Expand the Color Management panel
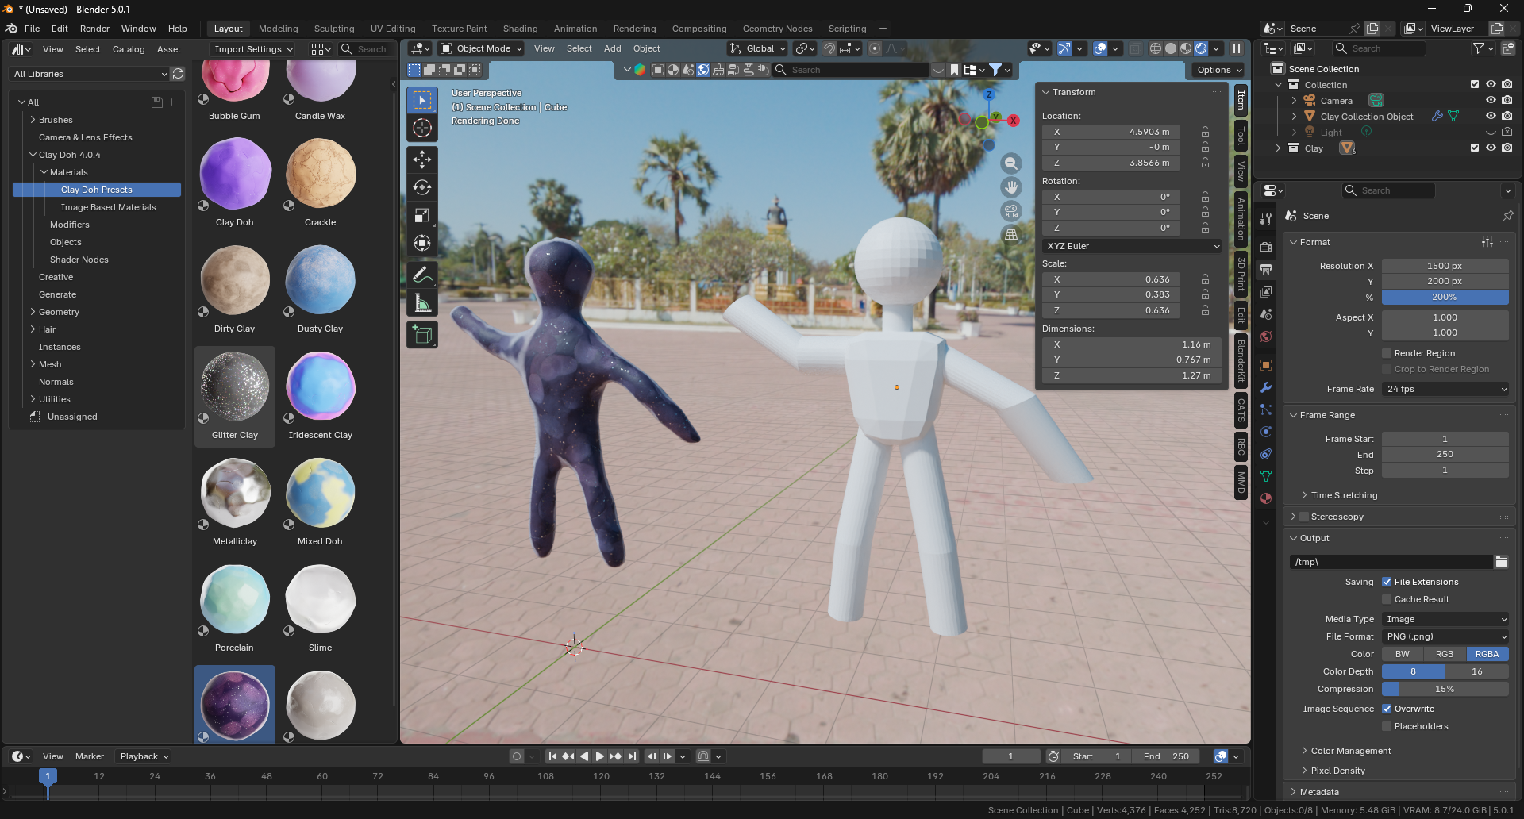The image size is (1524, 819). point(1350,751)
